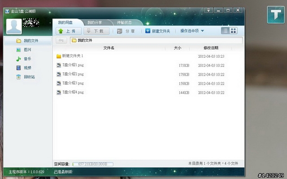Click the 新建文件夹 new folder label
This screenshot has height=179, width=287.
pyautogui.click(x=161, y=31)
